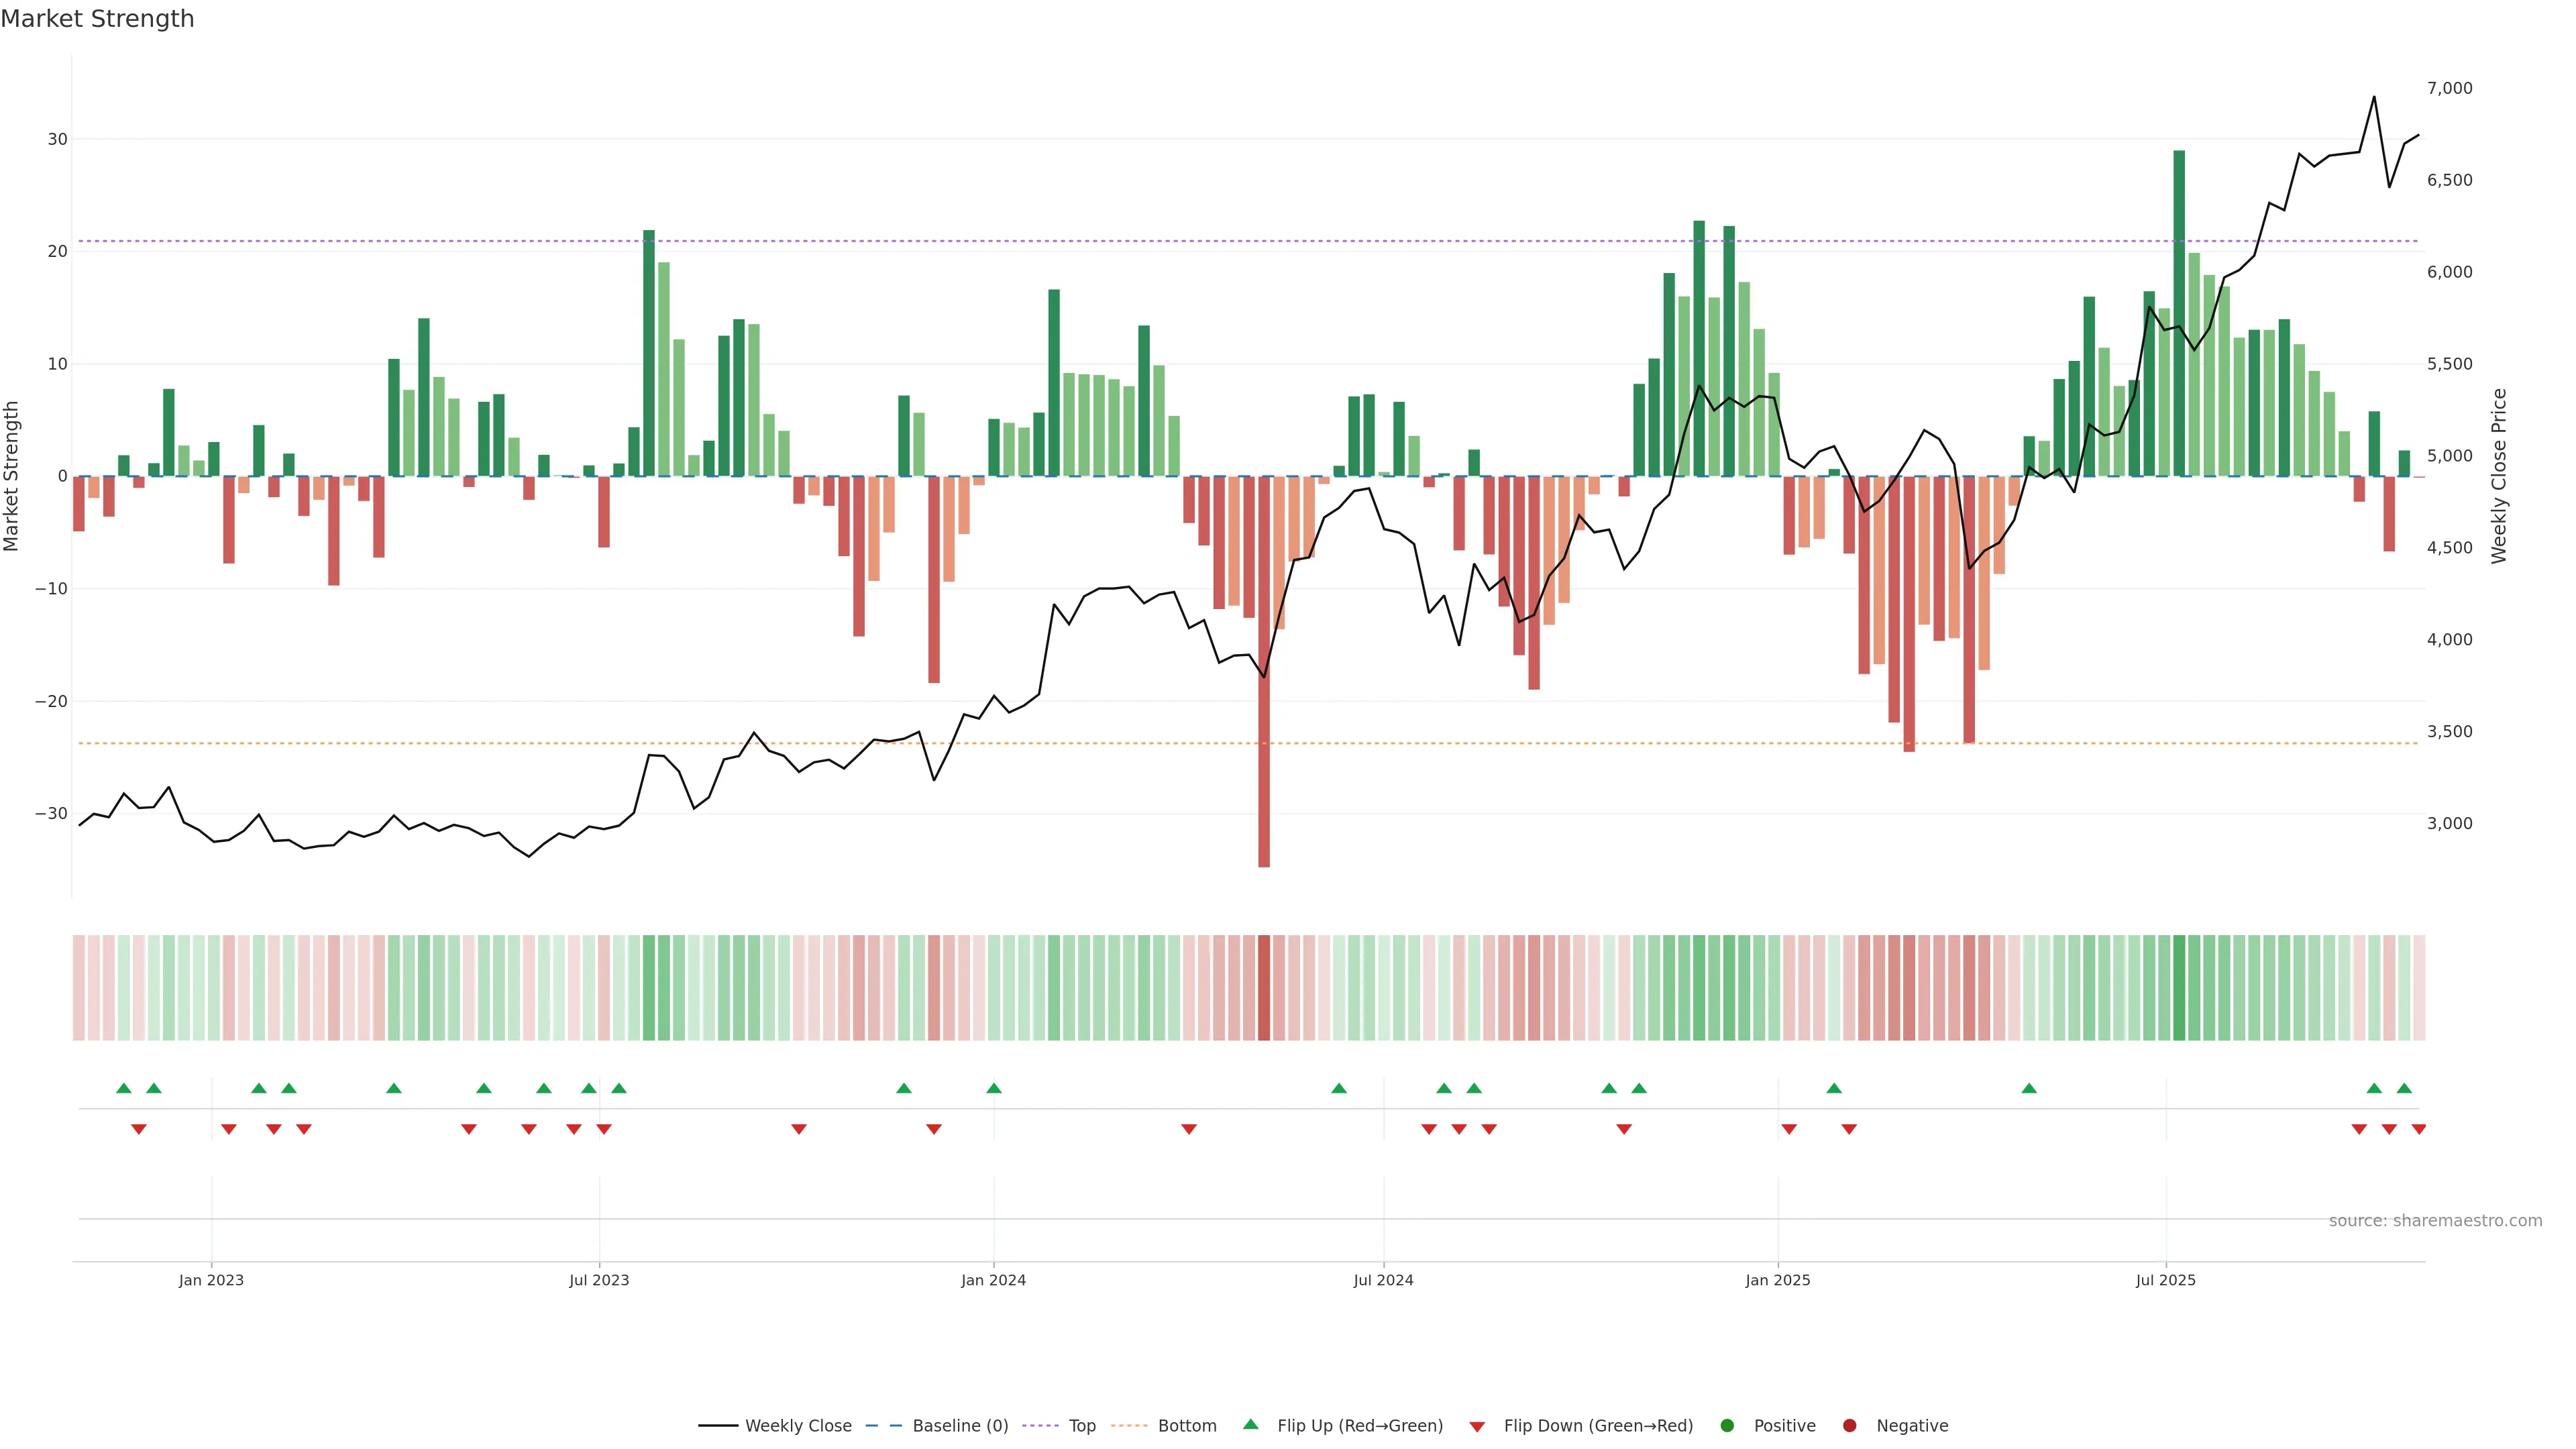
Task: Click the Jul 2023 x-axis label
Action: click(x=599, y=1280)
